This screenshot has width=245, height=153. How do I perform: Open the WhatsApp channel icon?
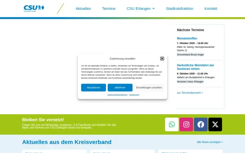(172, 124)
